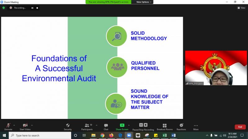
Task: Open More meeting options
Action: (x=196, y=127)
